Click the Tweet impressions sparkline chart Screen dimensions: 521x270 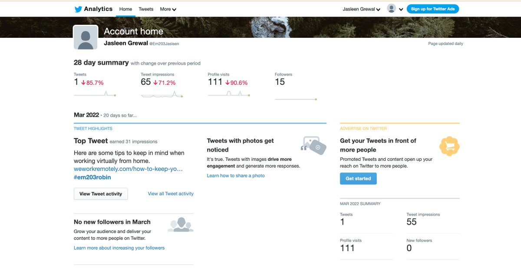(162, 94)
